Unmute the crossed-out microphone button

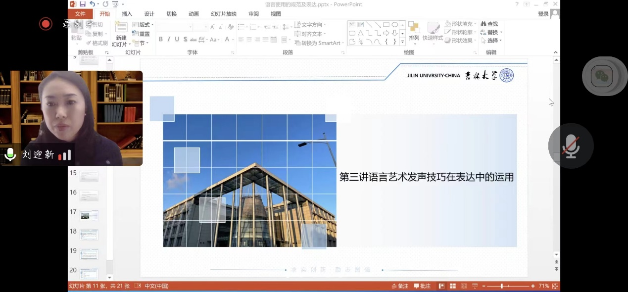click(x=571, y=146)
